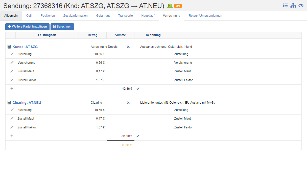Toggle the checkmark next to -11,90 €

pos(138,136)
